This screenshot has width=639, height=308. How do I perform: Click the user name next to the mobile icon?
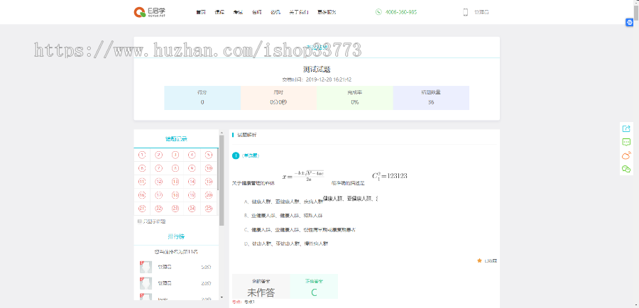481,12
